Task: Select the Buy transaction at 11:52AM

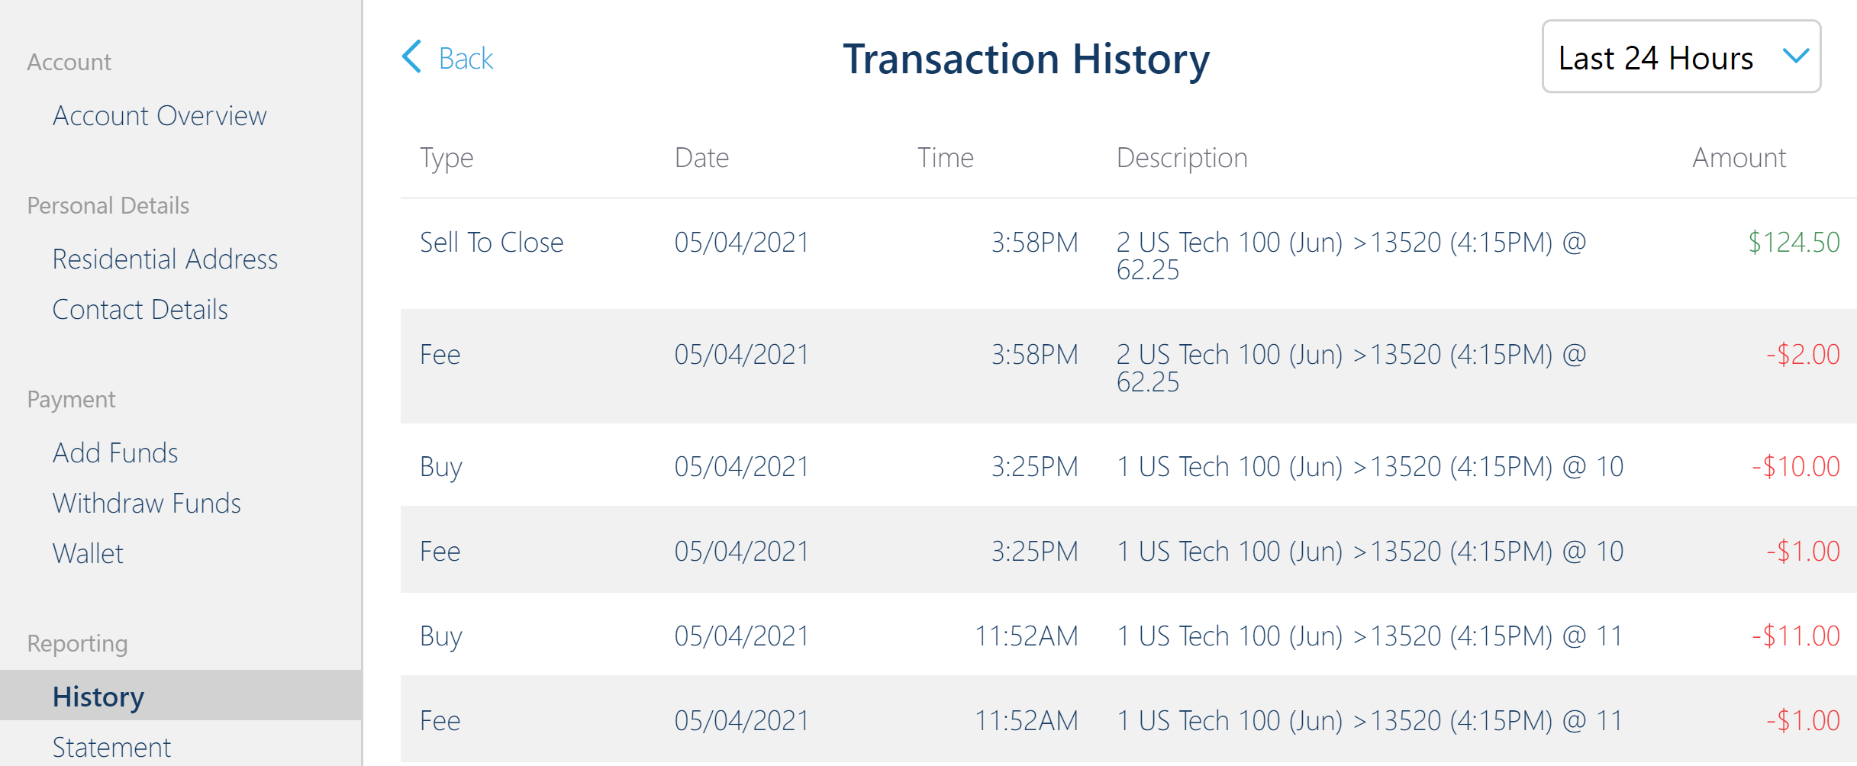Action: point(1128,635)
